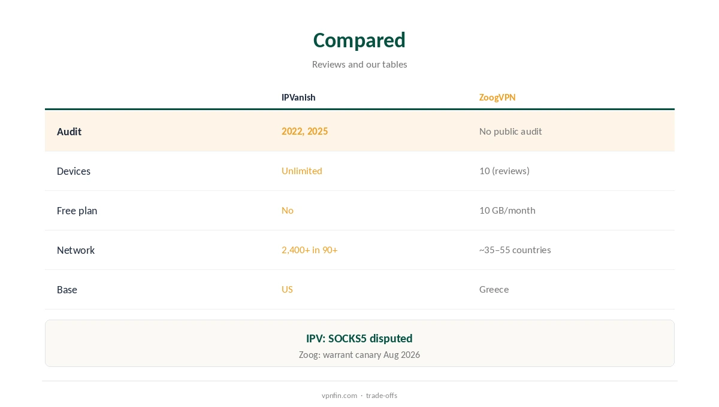This screenshot has height=407, width=719.
Task: Click the 'US' base value
Action: tap(287, 289)
